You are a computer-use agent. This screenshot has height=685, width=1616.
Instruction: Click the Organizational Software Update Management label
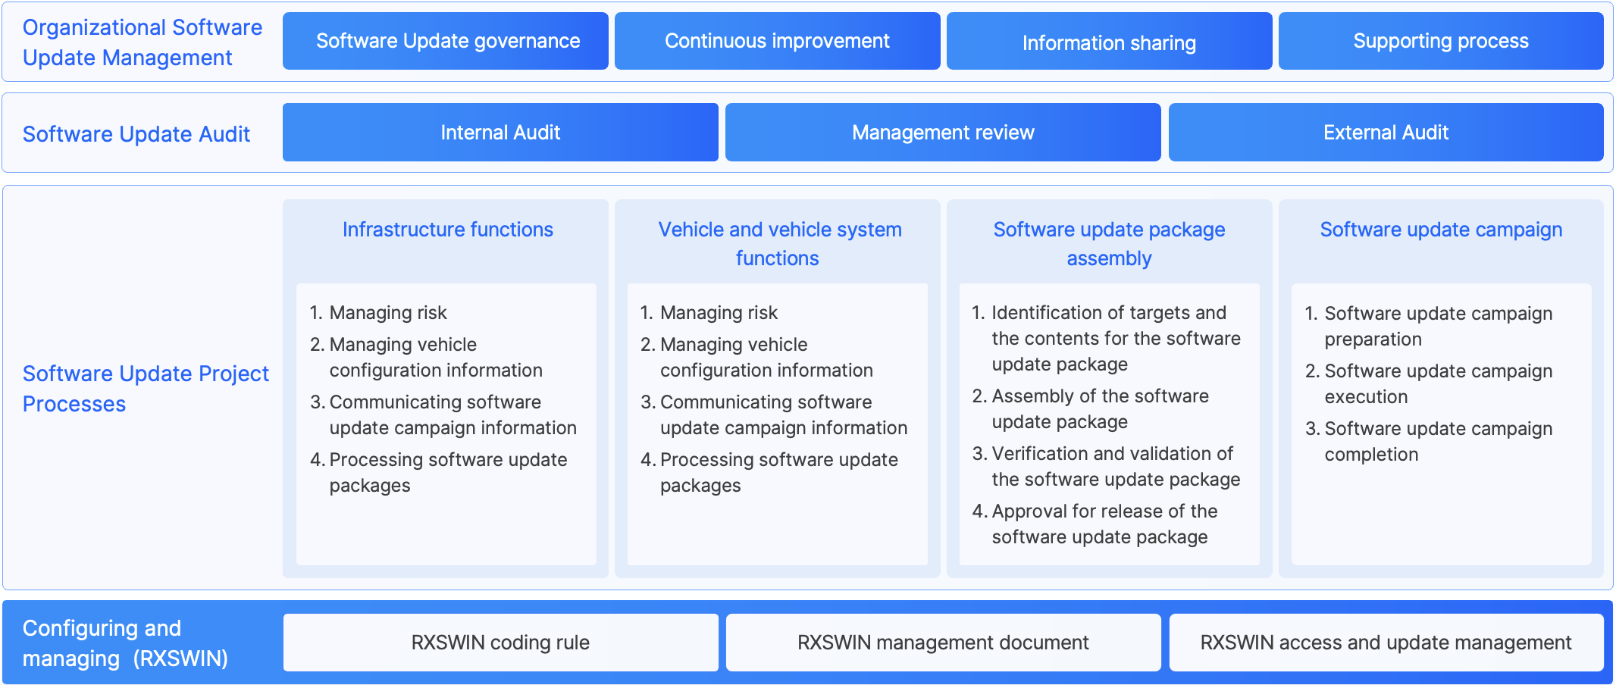coord(142,42)
